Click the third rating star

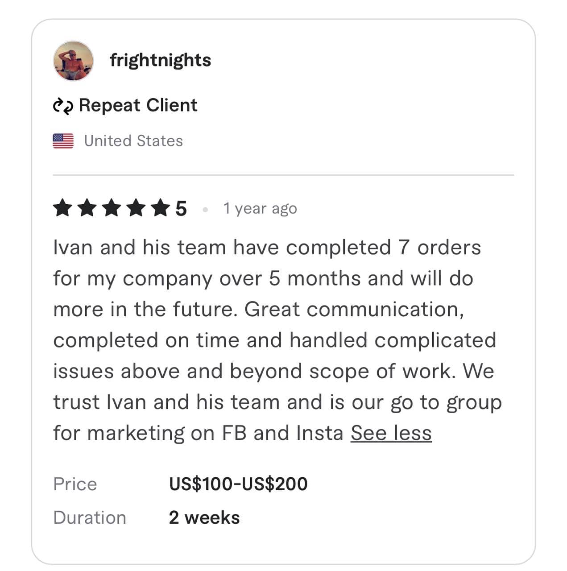pyautogui.click(x=111, y=208)
